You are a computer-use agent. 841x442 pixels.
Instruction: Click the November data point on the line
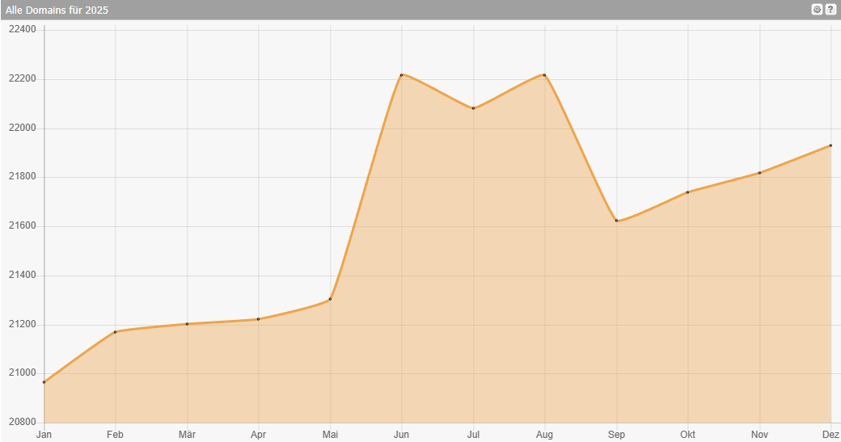pyautogui.click(x=759, y=173)
